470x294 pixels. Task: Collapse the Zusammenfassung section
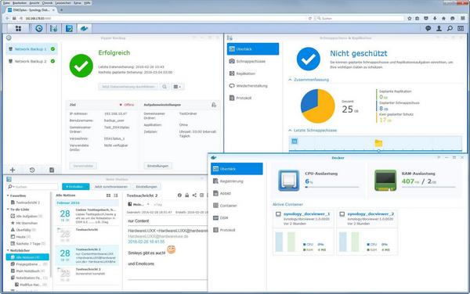[x=290, y=80]
